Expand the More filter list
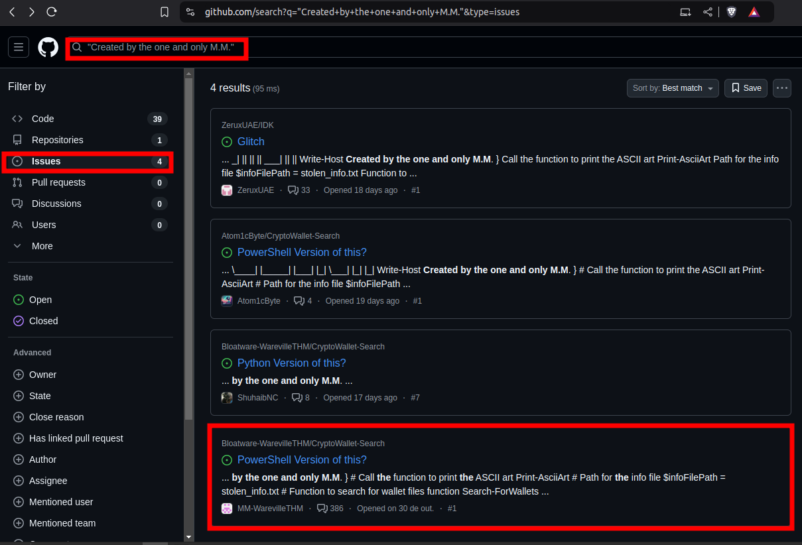This screenshot has width=802, height=545. [90, 246]
